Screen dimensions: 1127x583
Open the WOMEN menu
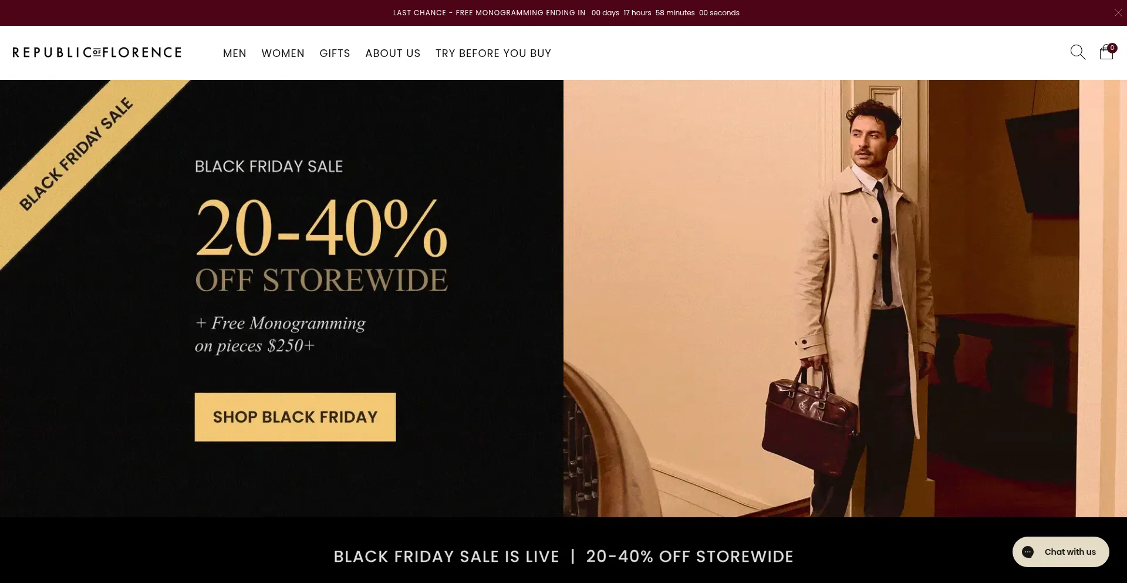(x=283, y=53)
